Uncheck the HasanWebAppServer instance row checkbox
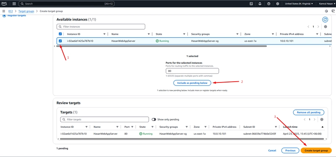 (x=60, y=41)
